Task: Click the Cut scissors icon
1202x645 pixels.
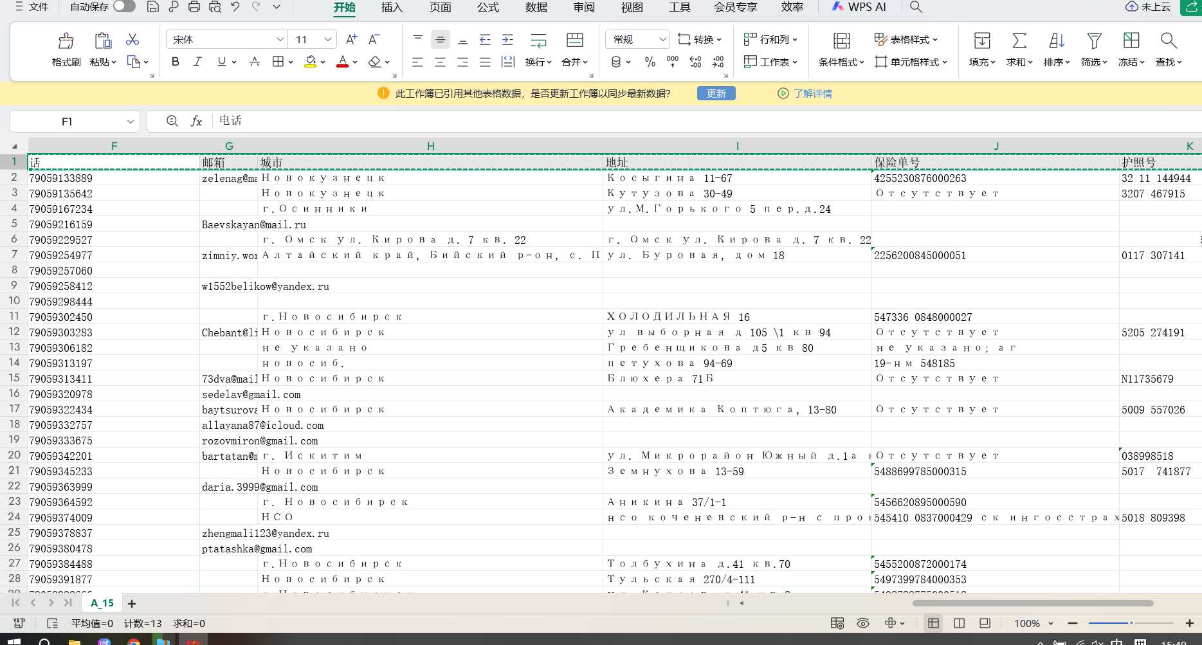Action: click(132, 40)
